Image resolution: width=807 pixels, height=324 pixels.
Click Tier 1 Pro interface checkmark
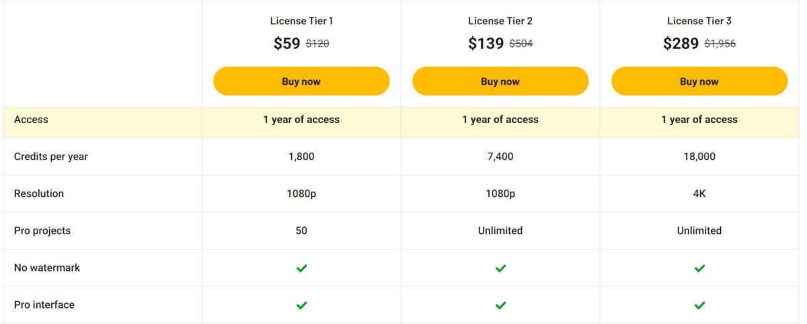point(301,305)
